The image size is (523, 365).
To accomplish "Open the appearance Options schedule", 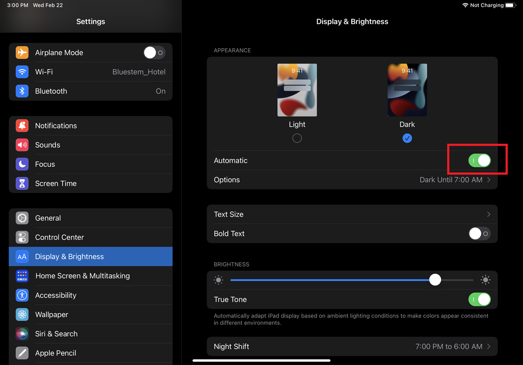I will pyautogui.click(x=352, y=179).
